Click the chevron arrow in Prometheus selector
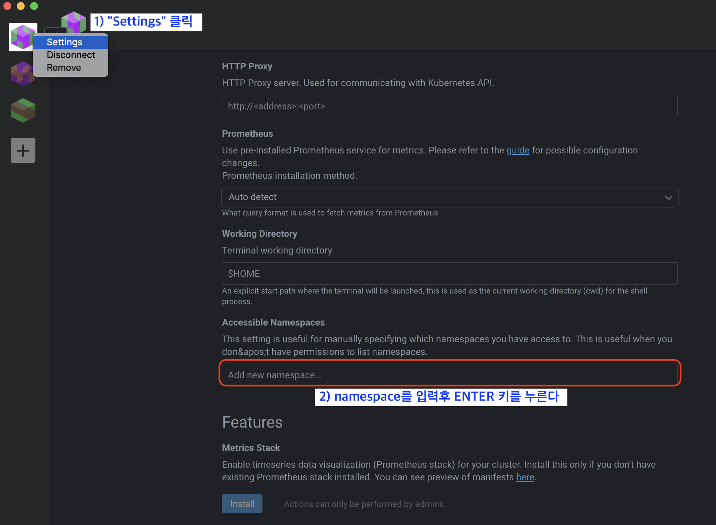Image resolution: width=716 pixels, height=525 pixels. (x=668, y=197)
